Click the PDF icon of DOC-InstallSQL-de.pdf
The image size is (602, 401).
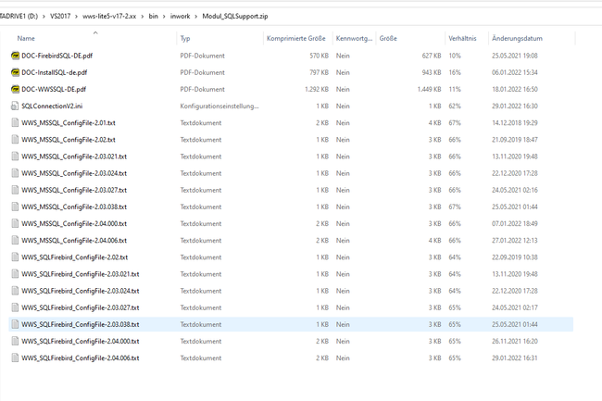tap(15, 72)
